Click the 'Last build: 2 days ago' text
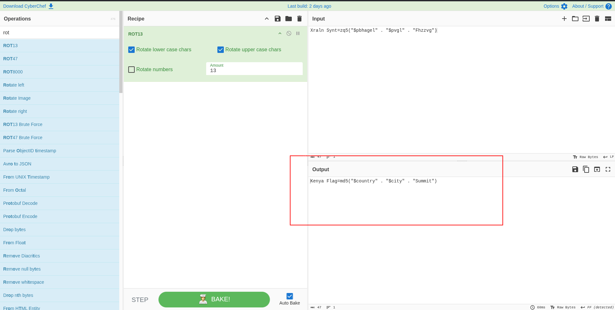The image size is (615, 310). click(x=309, y=6)
